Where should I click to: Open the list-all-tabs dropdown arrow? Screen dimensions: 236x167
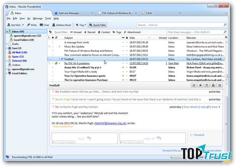point(226,13)
